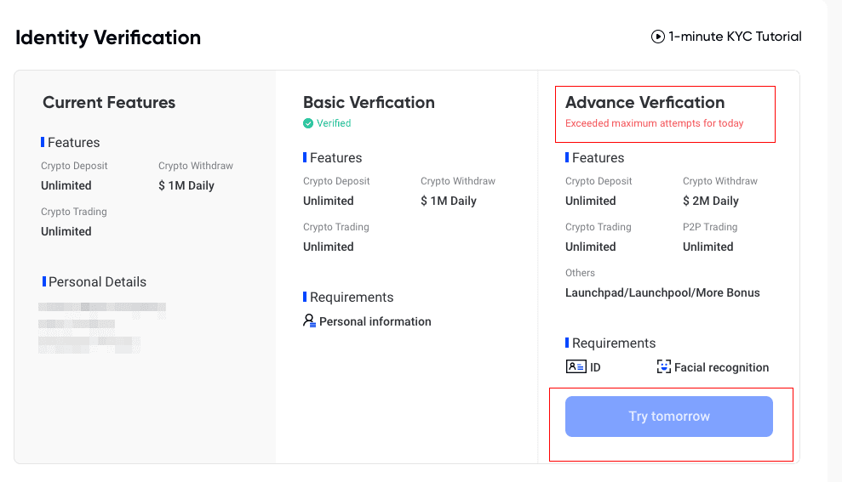Image resolution: width=842 pixels, height=482 pixels.
Task: Select the Current Features panel heading
Action: 109,102
